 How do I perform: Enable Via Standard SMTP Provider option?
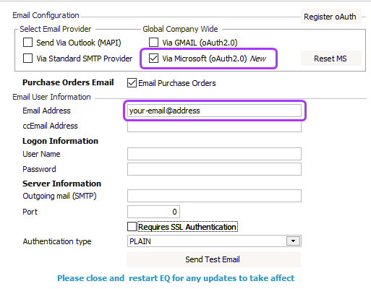click(x=27, y=59)
